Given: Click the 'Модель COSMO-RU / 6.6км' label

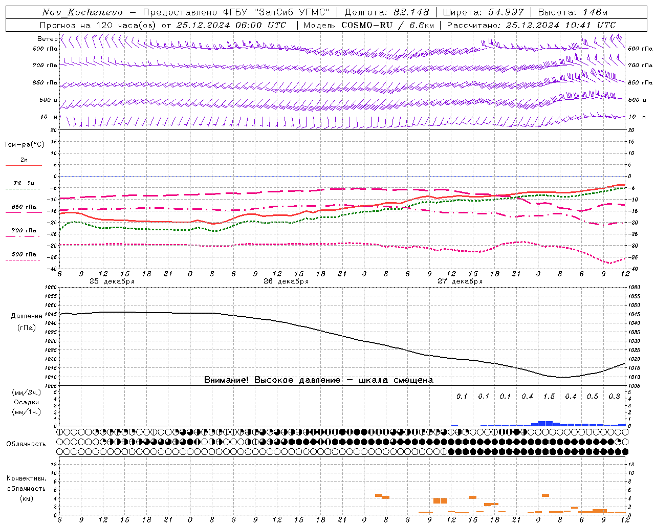Looking at the screenshot, I should (369, 25).
